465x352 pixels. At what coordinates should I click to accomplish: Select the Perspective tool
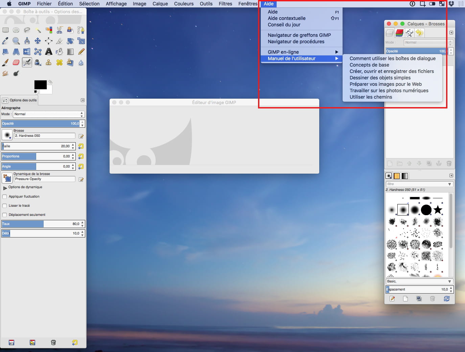pyautogui.click(x=16, y=52)
